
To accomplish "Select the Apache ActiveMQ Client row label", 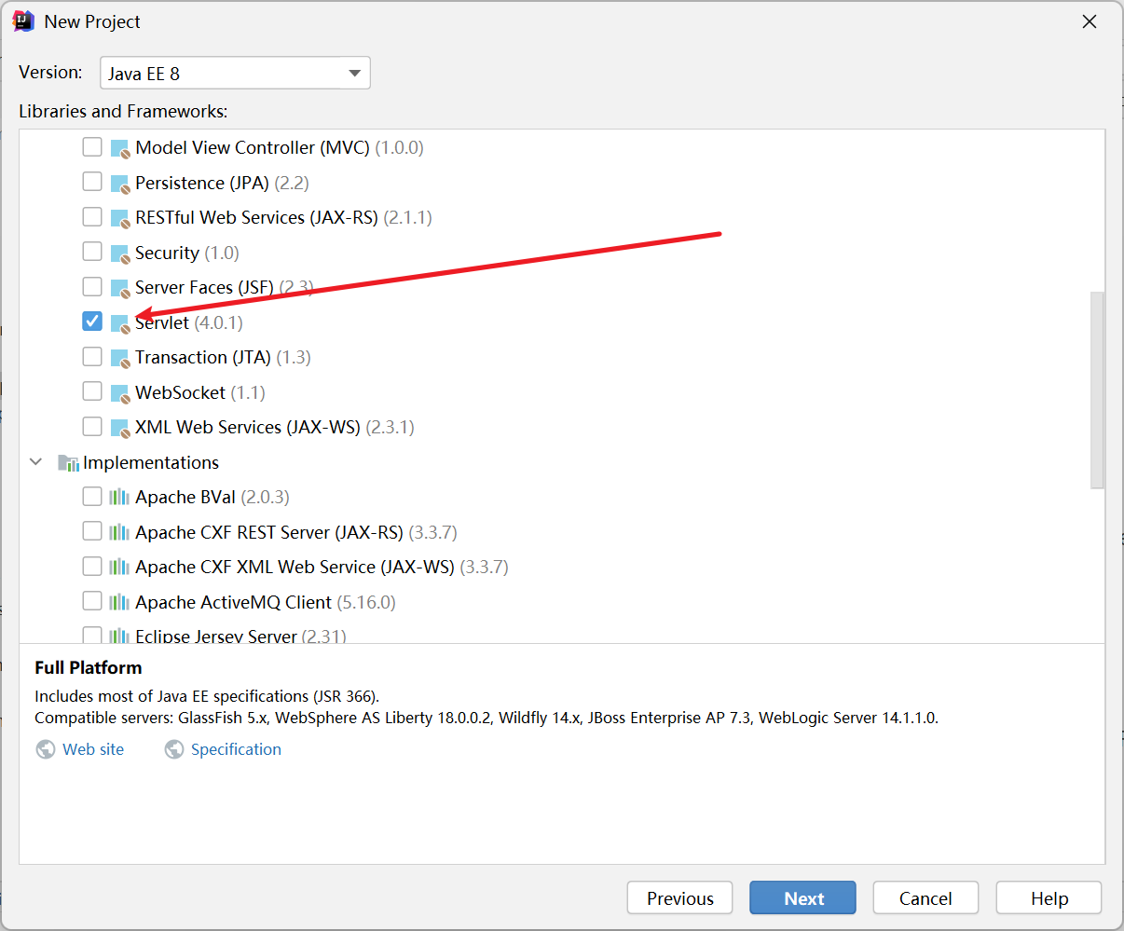I will tap(266, 602).
